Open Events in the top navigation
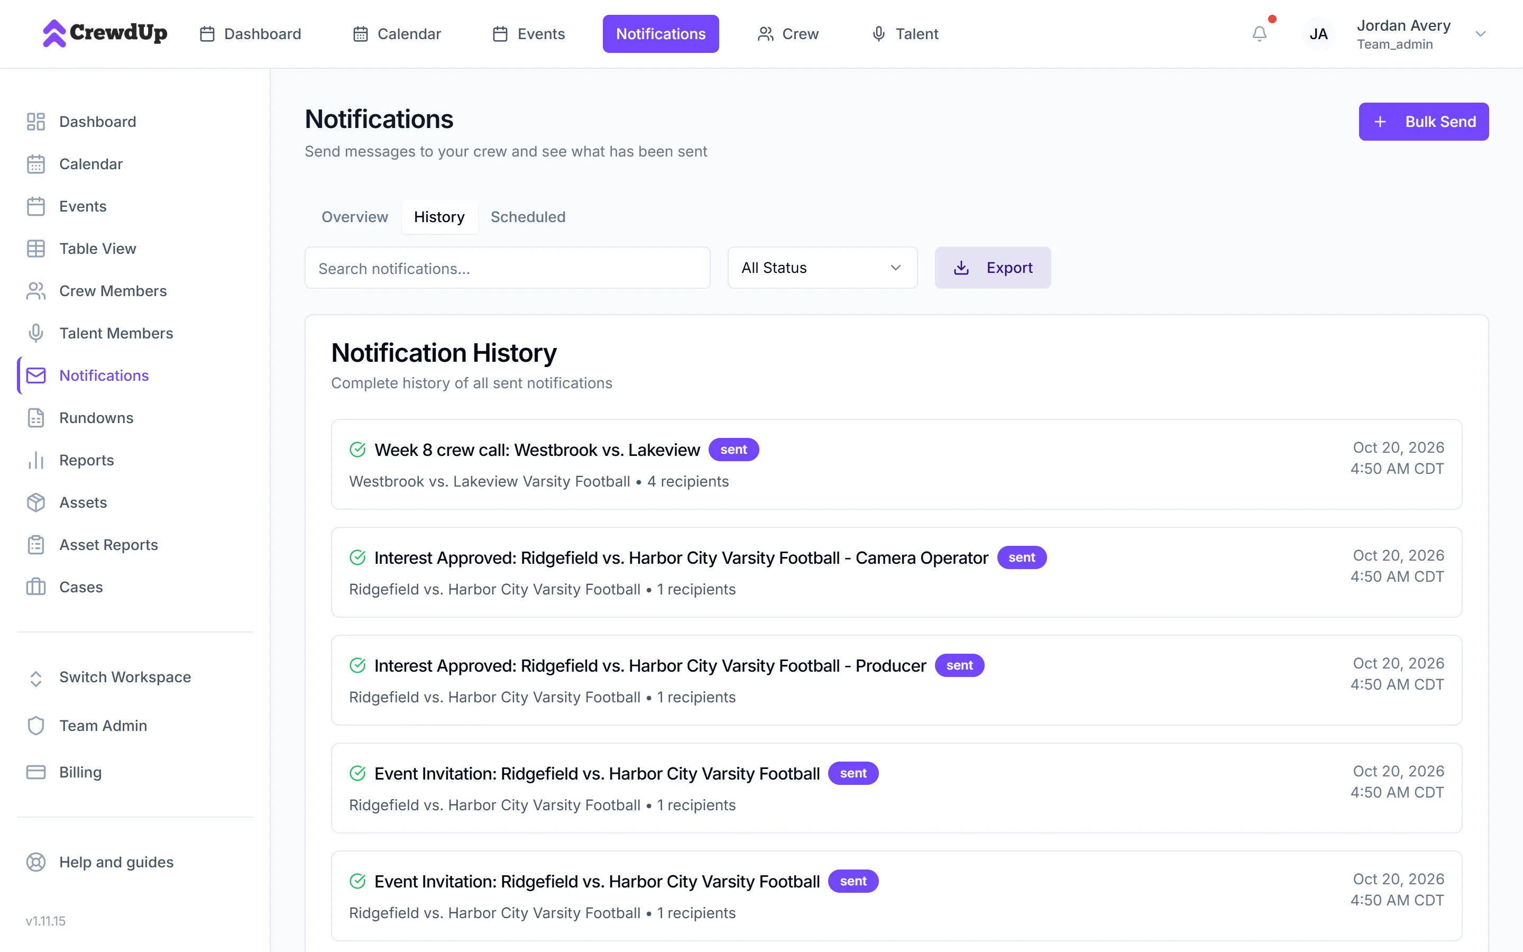The height and width of the screenshot is (952, 1523). click(529, 34)
